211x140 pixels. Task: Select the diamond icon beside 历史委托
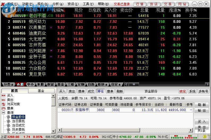[9, 130]
